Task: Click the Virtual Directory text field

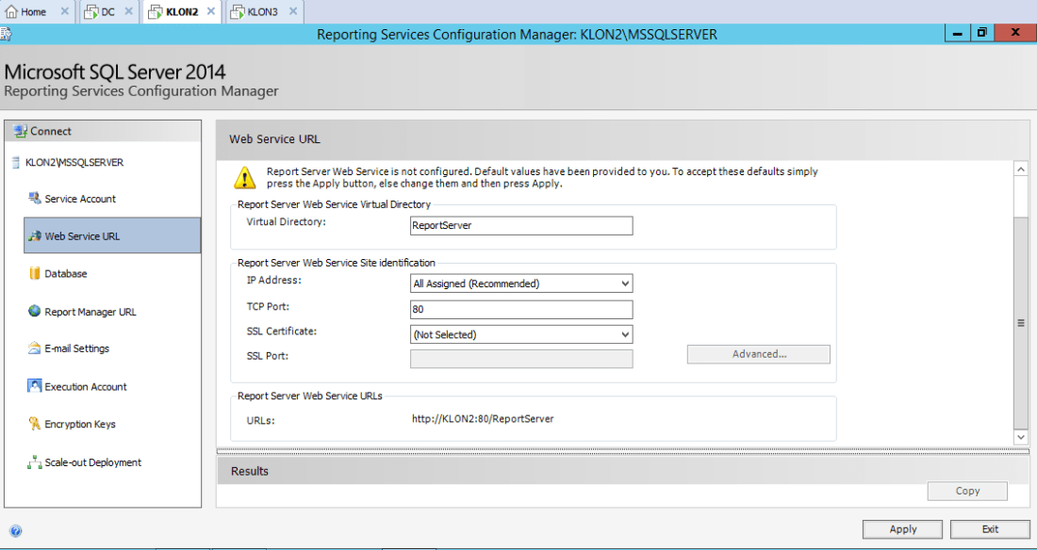Action: (521, 226)
